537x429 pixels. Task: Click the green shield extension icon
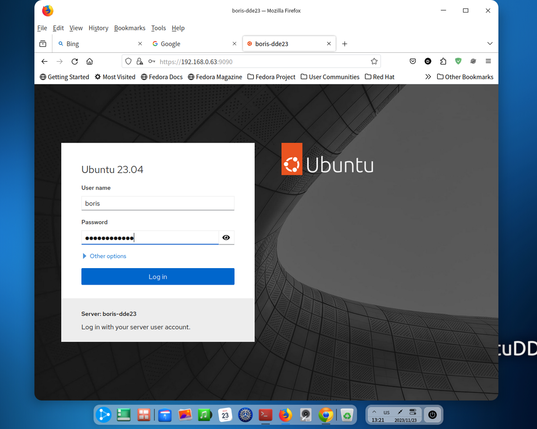tap(458, 61)
